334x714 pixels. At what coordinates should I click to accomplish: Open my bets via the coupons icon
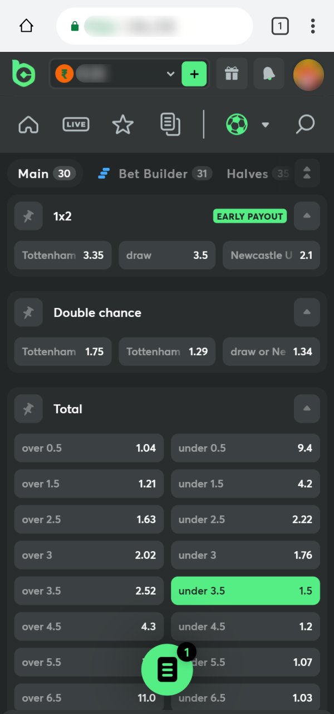pyautogui.click(x=170, y=124)
